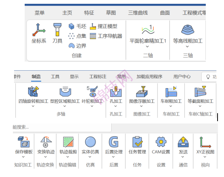
Task: Open the 用户中心 tab
Action: coord(182,77)
